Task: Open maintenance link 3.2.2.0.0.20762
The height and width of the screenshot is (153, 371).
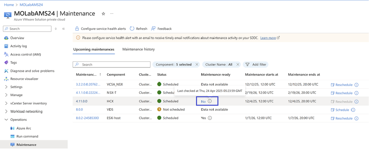Action: click(88, 84)
